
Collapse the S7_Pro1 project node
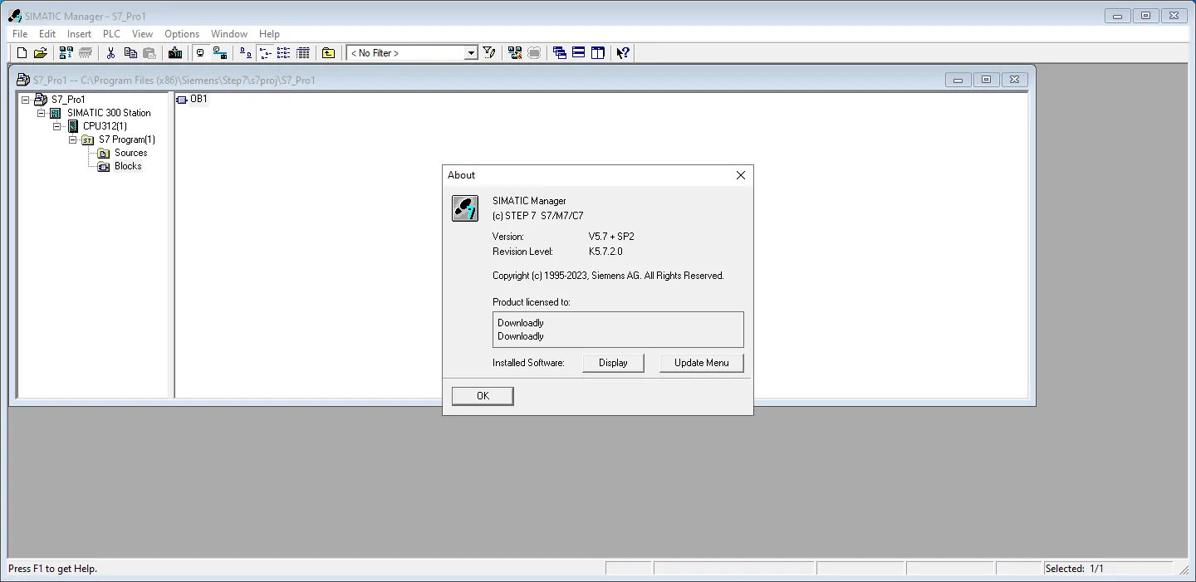tap(26, 100)
